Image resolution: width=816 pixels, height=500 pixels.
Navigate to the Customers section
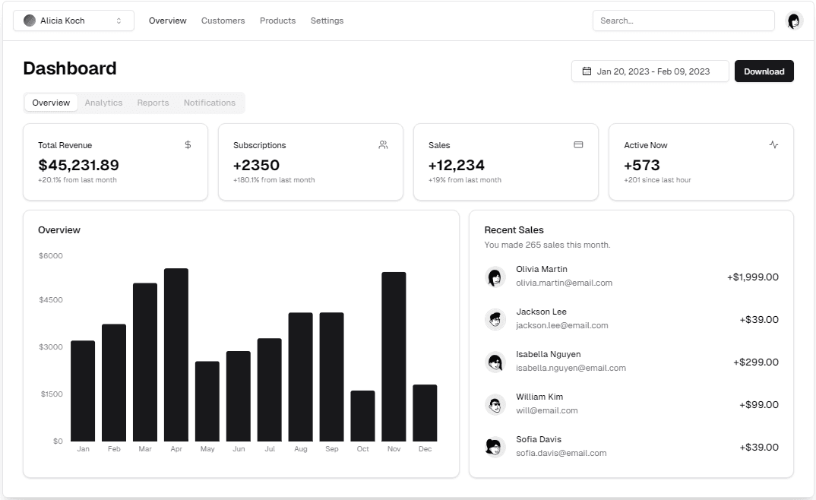point(223,21)
